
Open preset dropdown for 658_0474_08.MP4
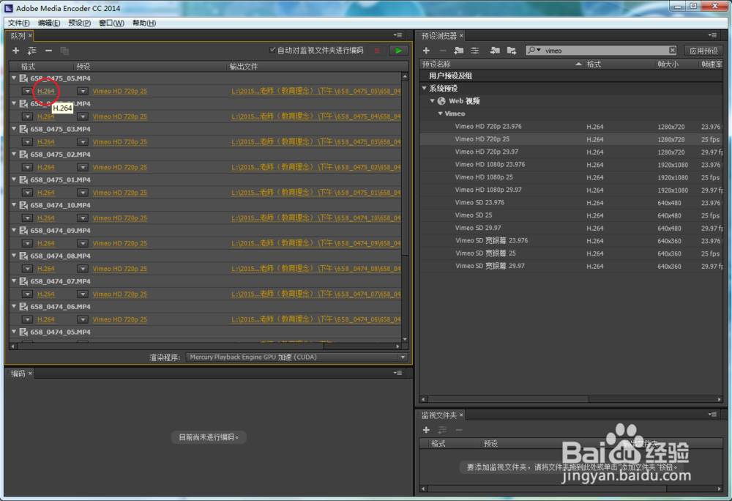point(83,269)
